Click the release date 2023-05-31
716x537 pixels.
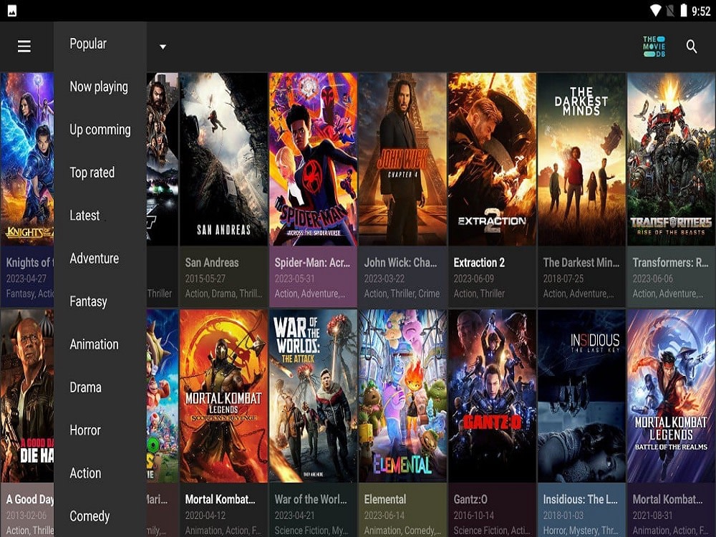294,279
